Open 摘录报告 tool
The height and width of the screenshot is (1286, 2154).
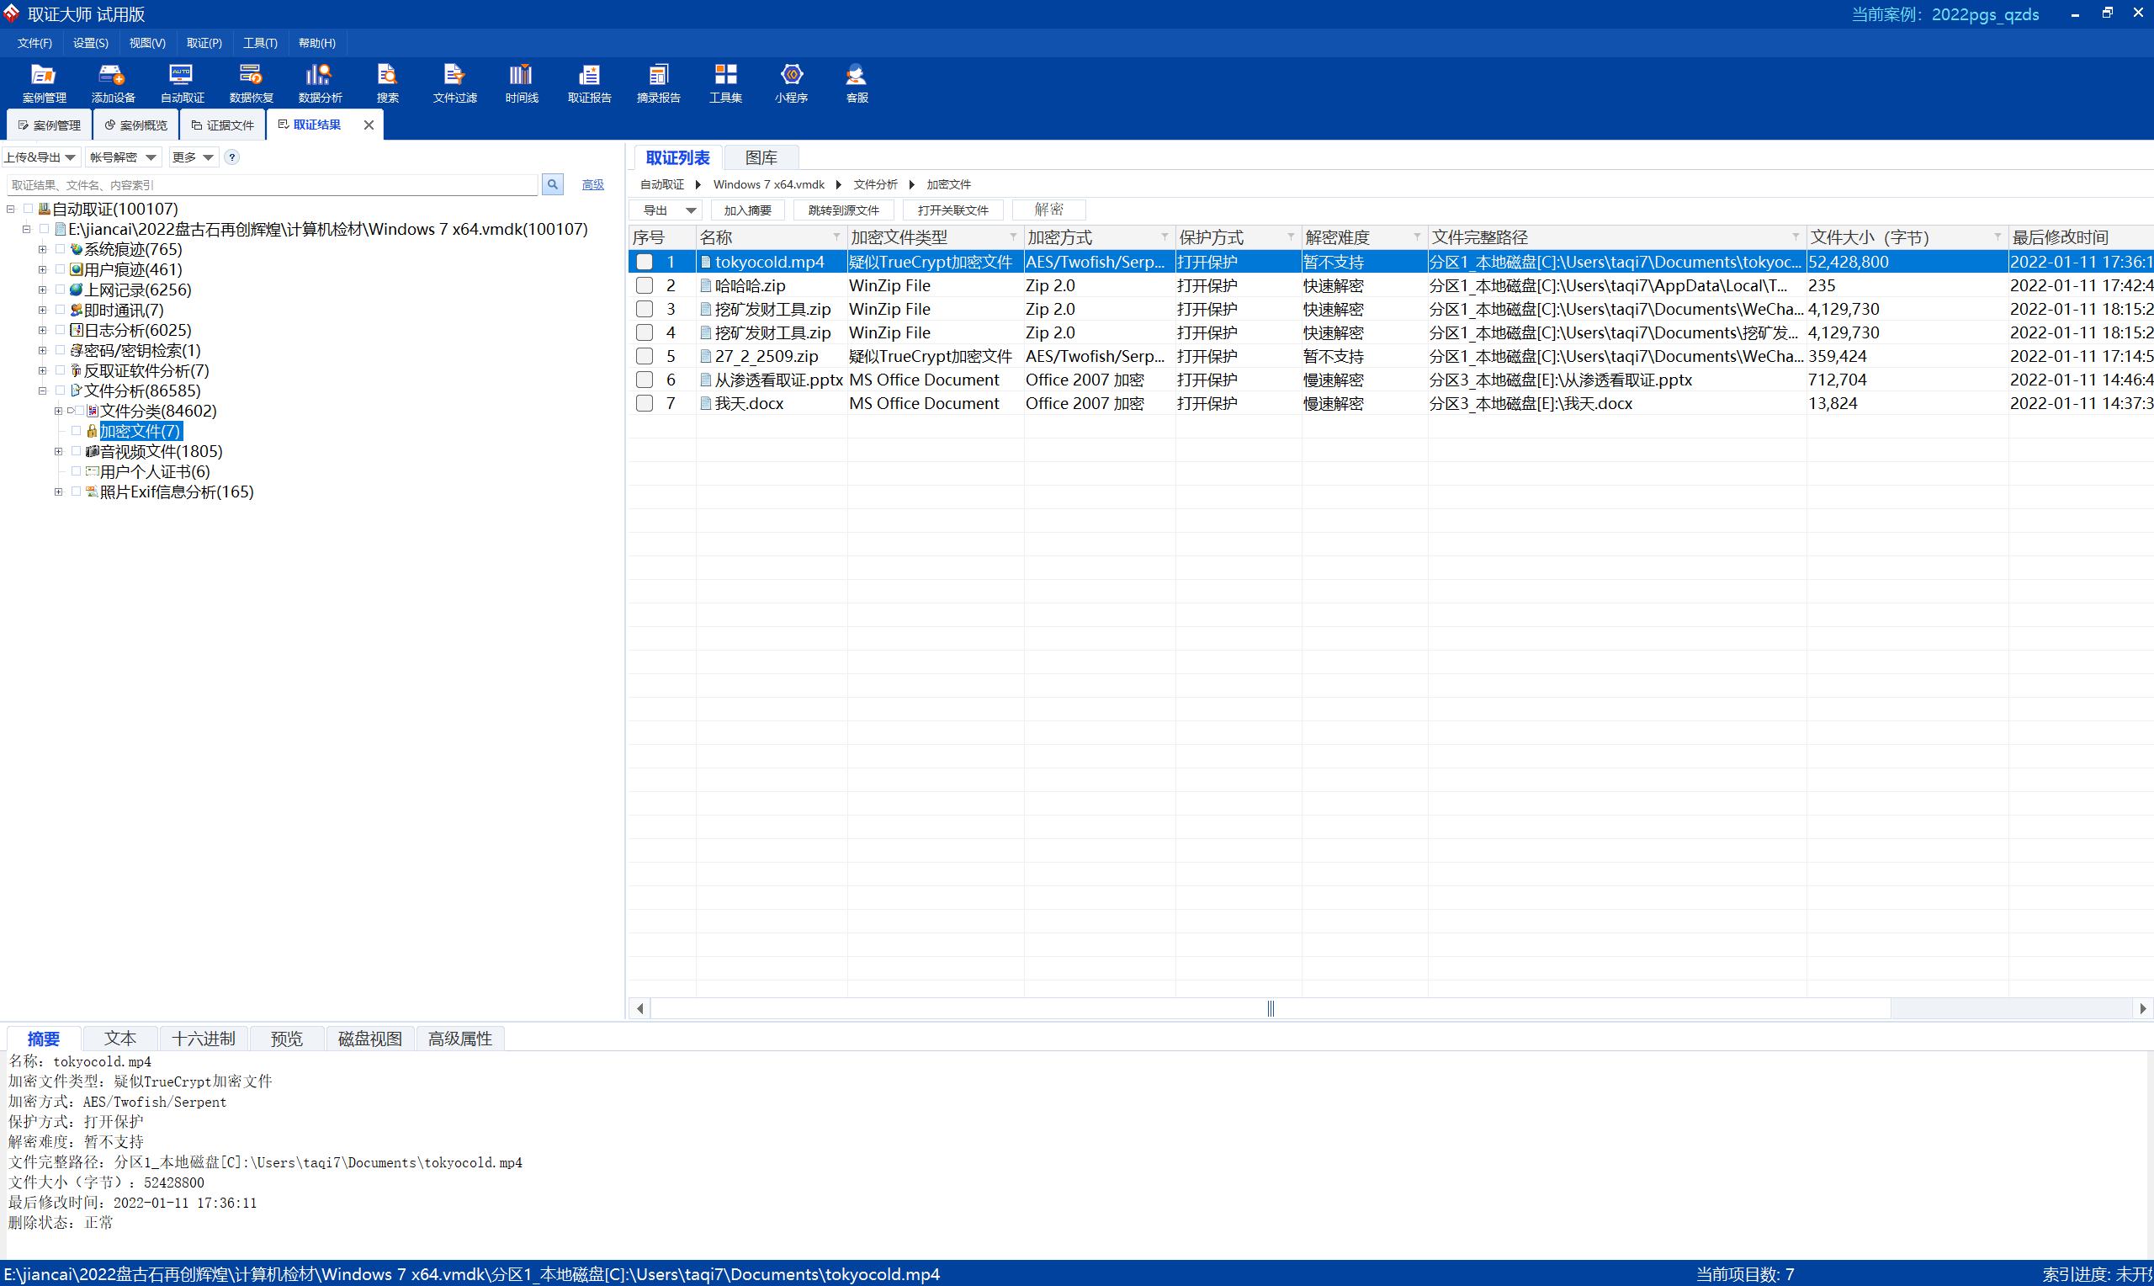pyautogui.click(x=658, y=83)
